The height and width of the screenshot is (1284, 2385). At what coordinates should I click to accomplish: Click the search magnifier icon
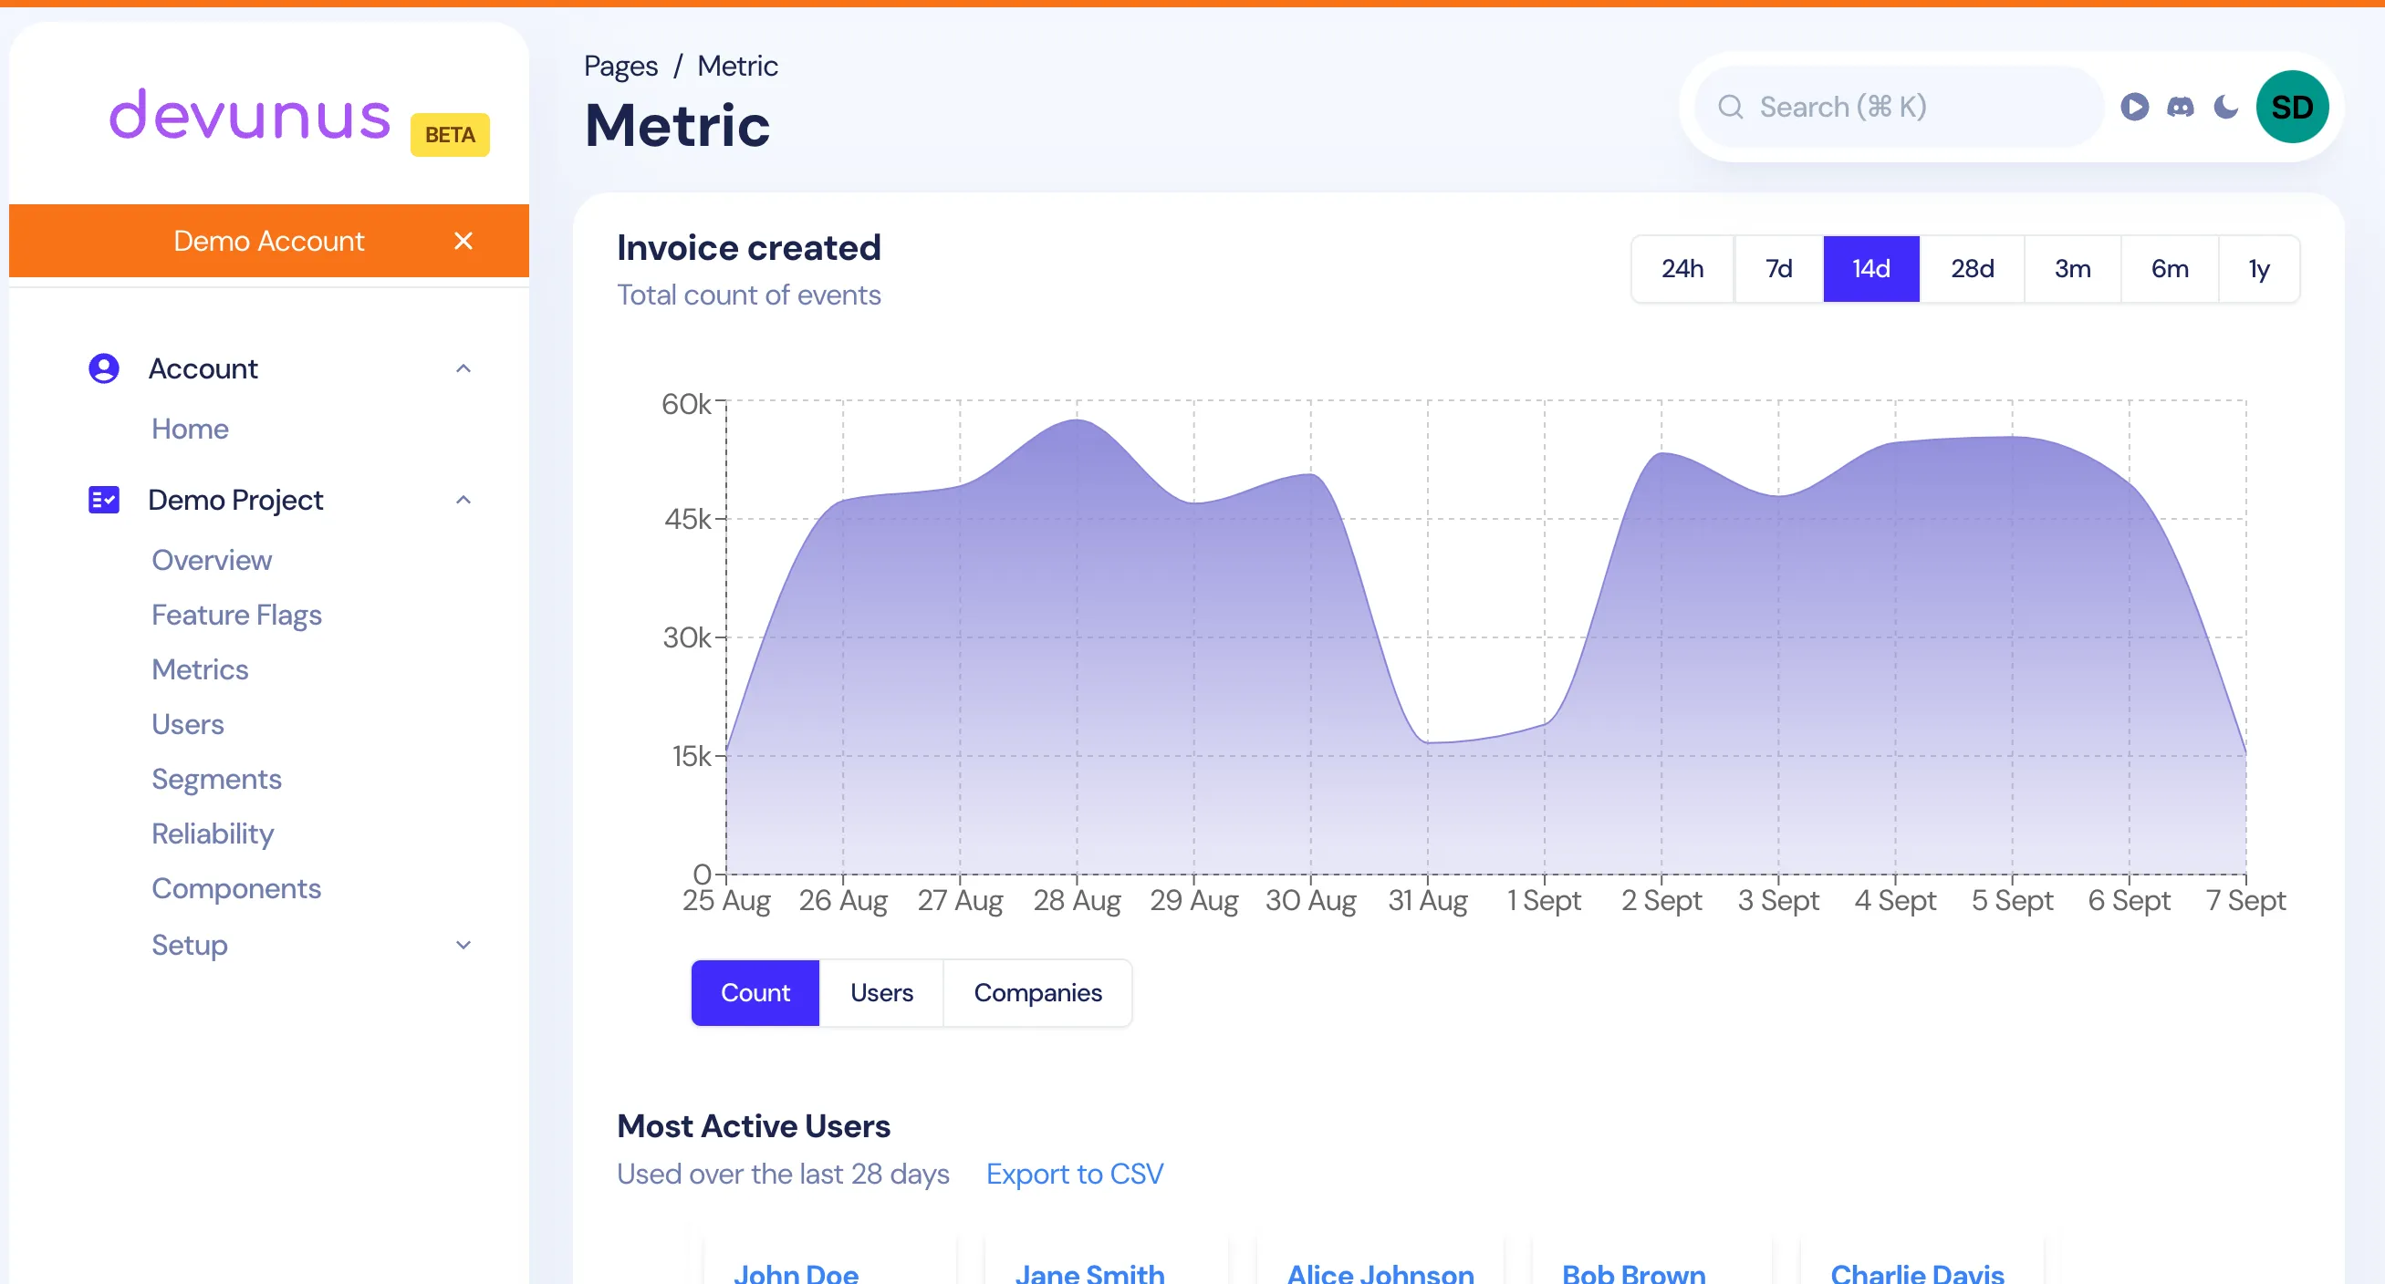[x=1731, y=107]
